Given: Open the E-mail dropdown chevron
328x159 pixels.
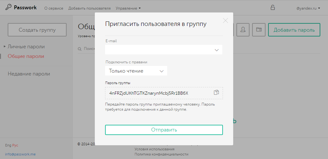Looking at the screenshot, I should point(217,50).
